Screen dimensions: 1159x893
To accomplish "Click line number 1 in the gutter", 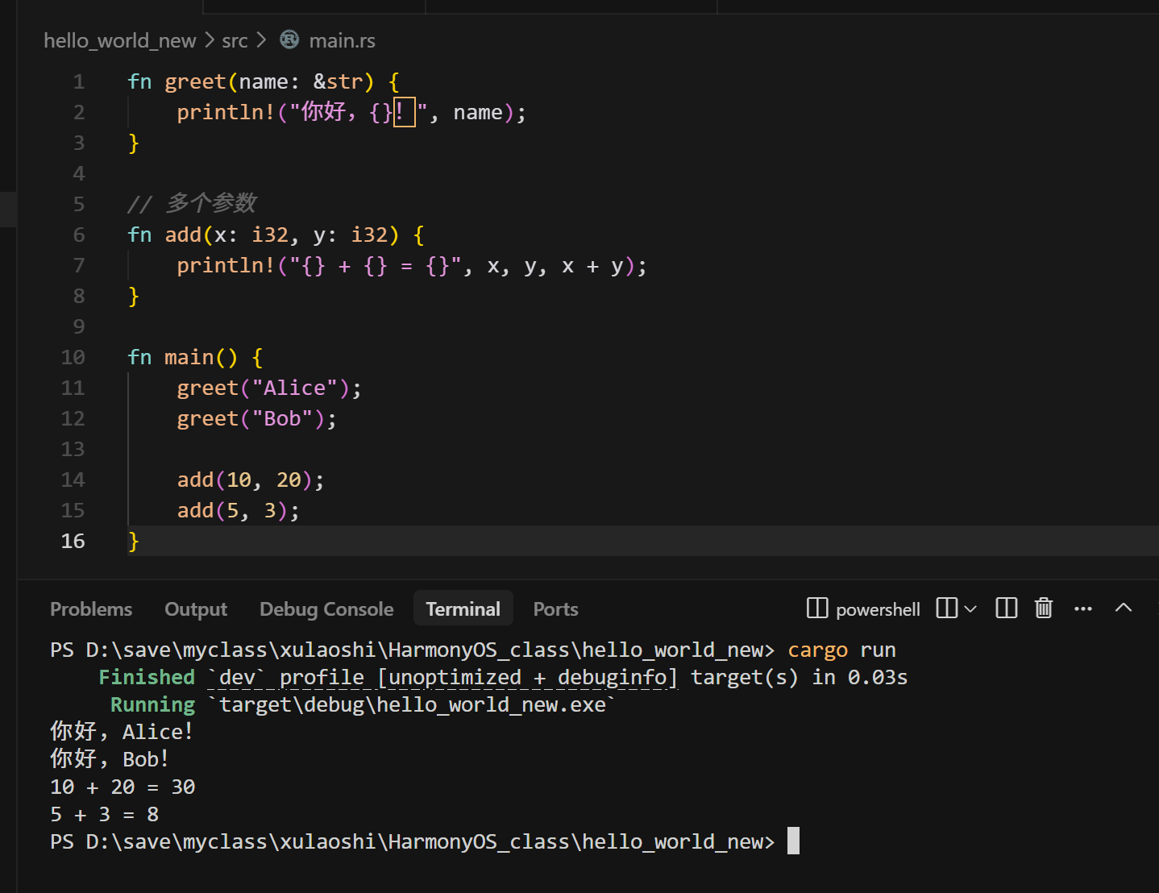I will pos(78,81).
